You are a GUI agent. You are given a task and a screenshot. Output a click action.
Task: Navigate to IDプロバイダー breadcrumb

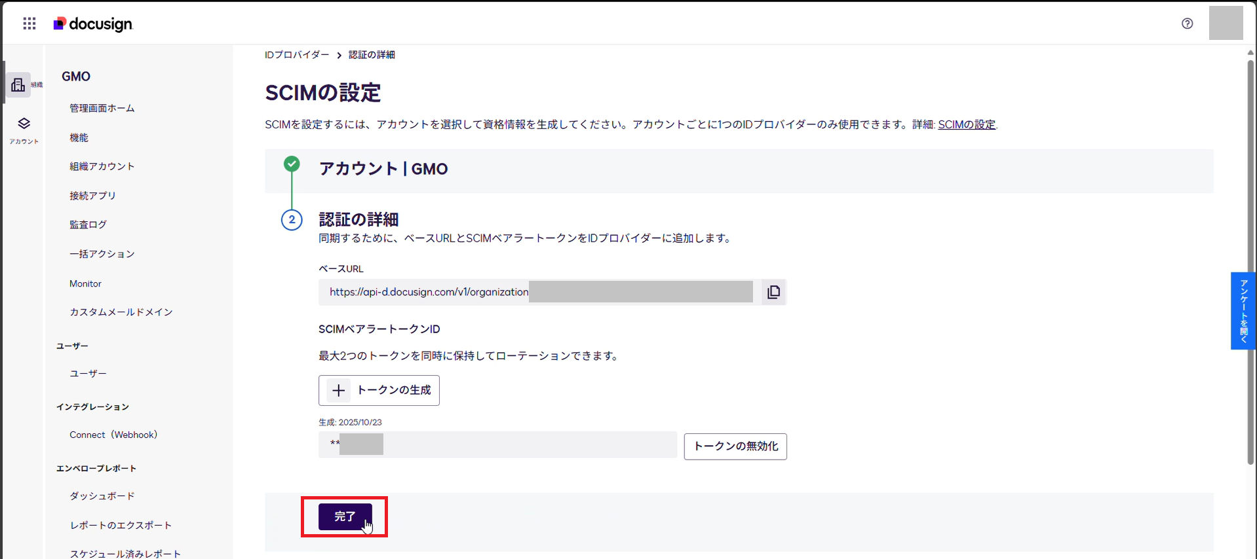click(x=297, y=55)
